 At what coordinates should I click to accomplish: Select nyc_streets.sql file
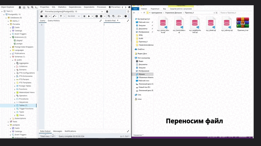[x=211, y=24]
